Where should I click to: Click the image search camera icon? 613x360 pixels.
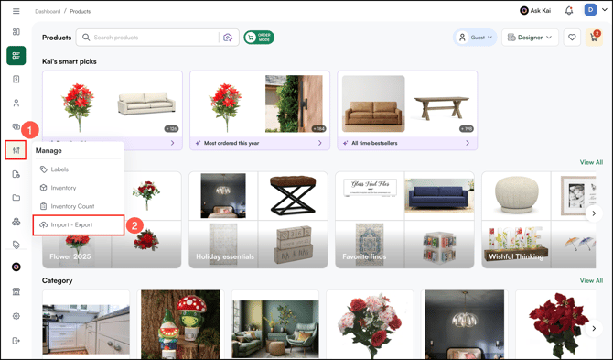pyautogui.click(x=228, y=38)
